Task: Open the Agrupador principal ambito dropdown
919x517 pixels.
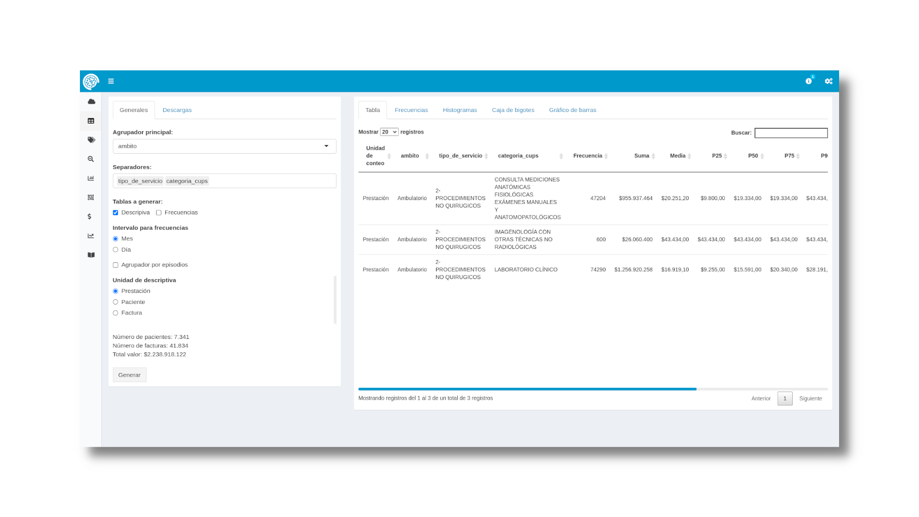Action: click(224, 146)
